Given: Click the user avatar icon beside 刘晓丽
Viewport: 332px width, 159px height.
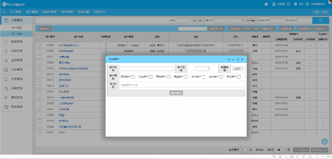Looking at the screenshot, I should click(274, 4).
